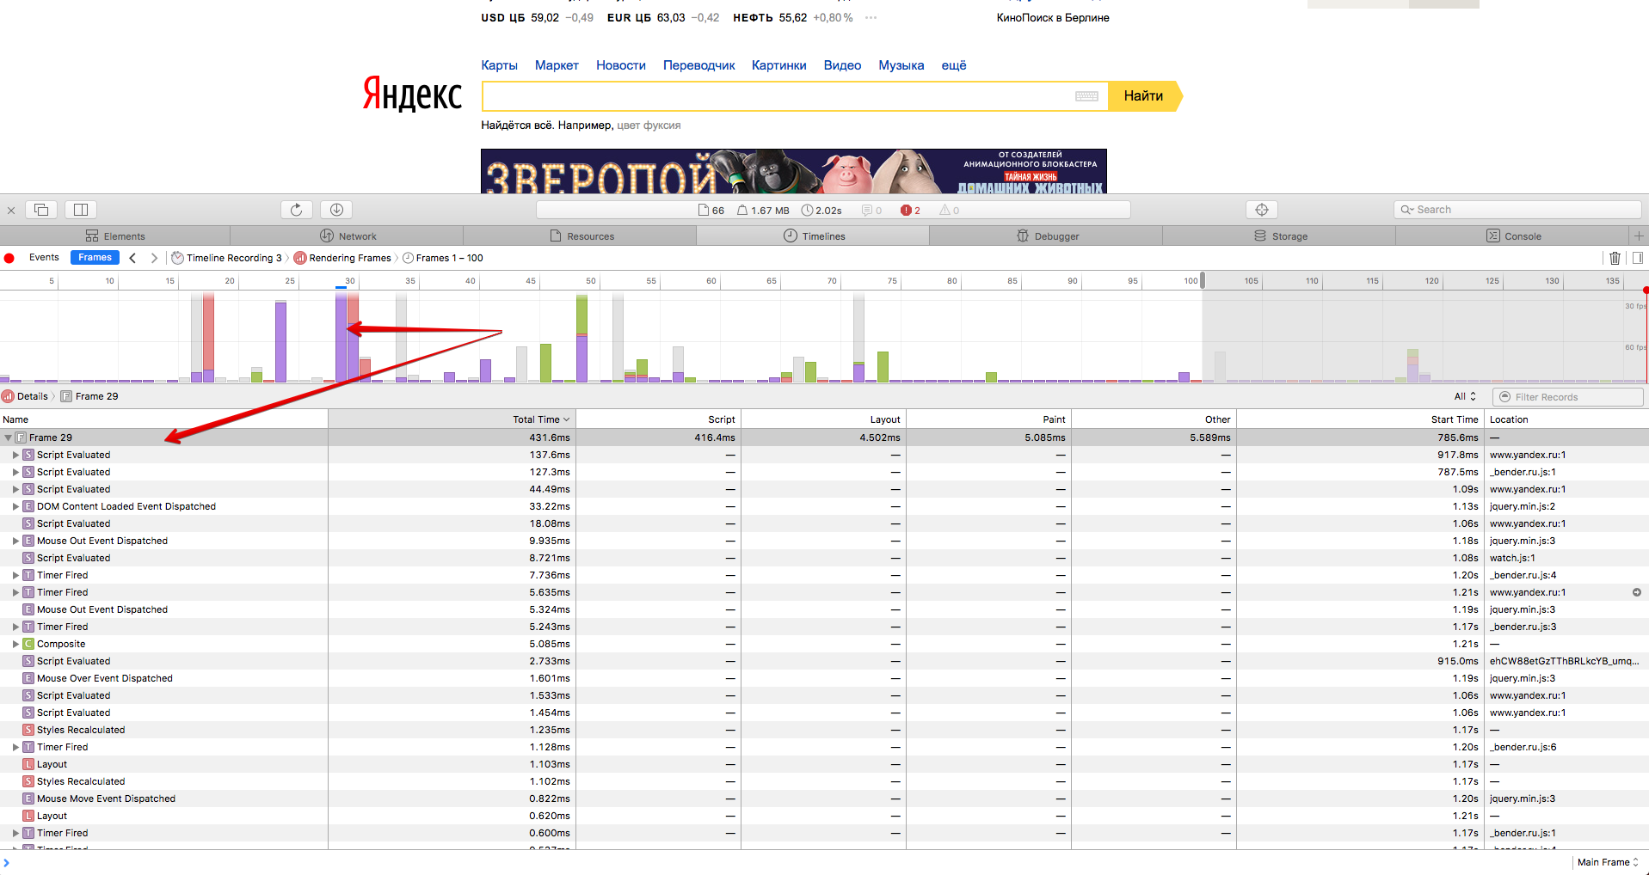The width and height of the screenshot is (1649, 875).
Task: Go back with the left chevron
Action: pos(132,258)
